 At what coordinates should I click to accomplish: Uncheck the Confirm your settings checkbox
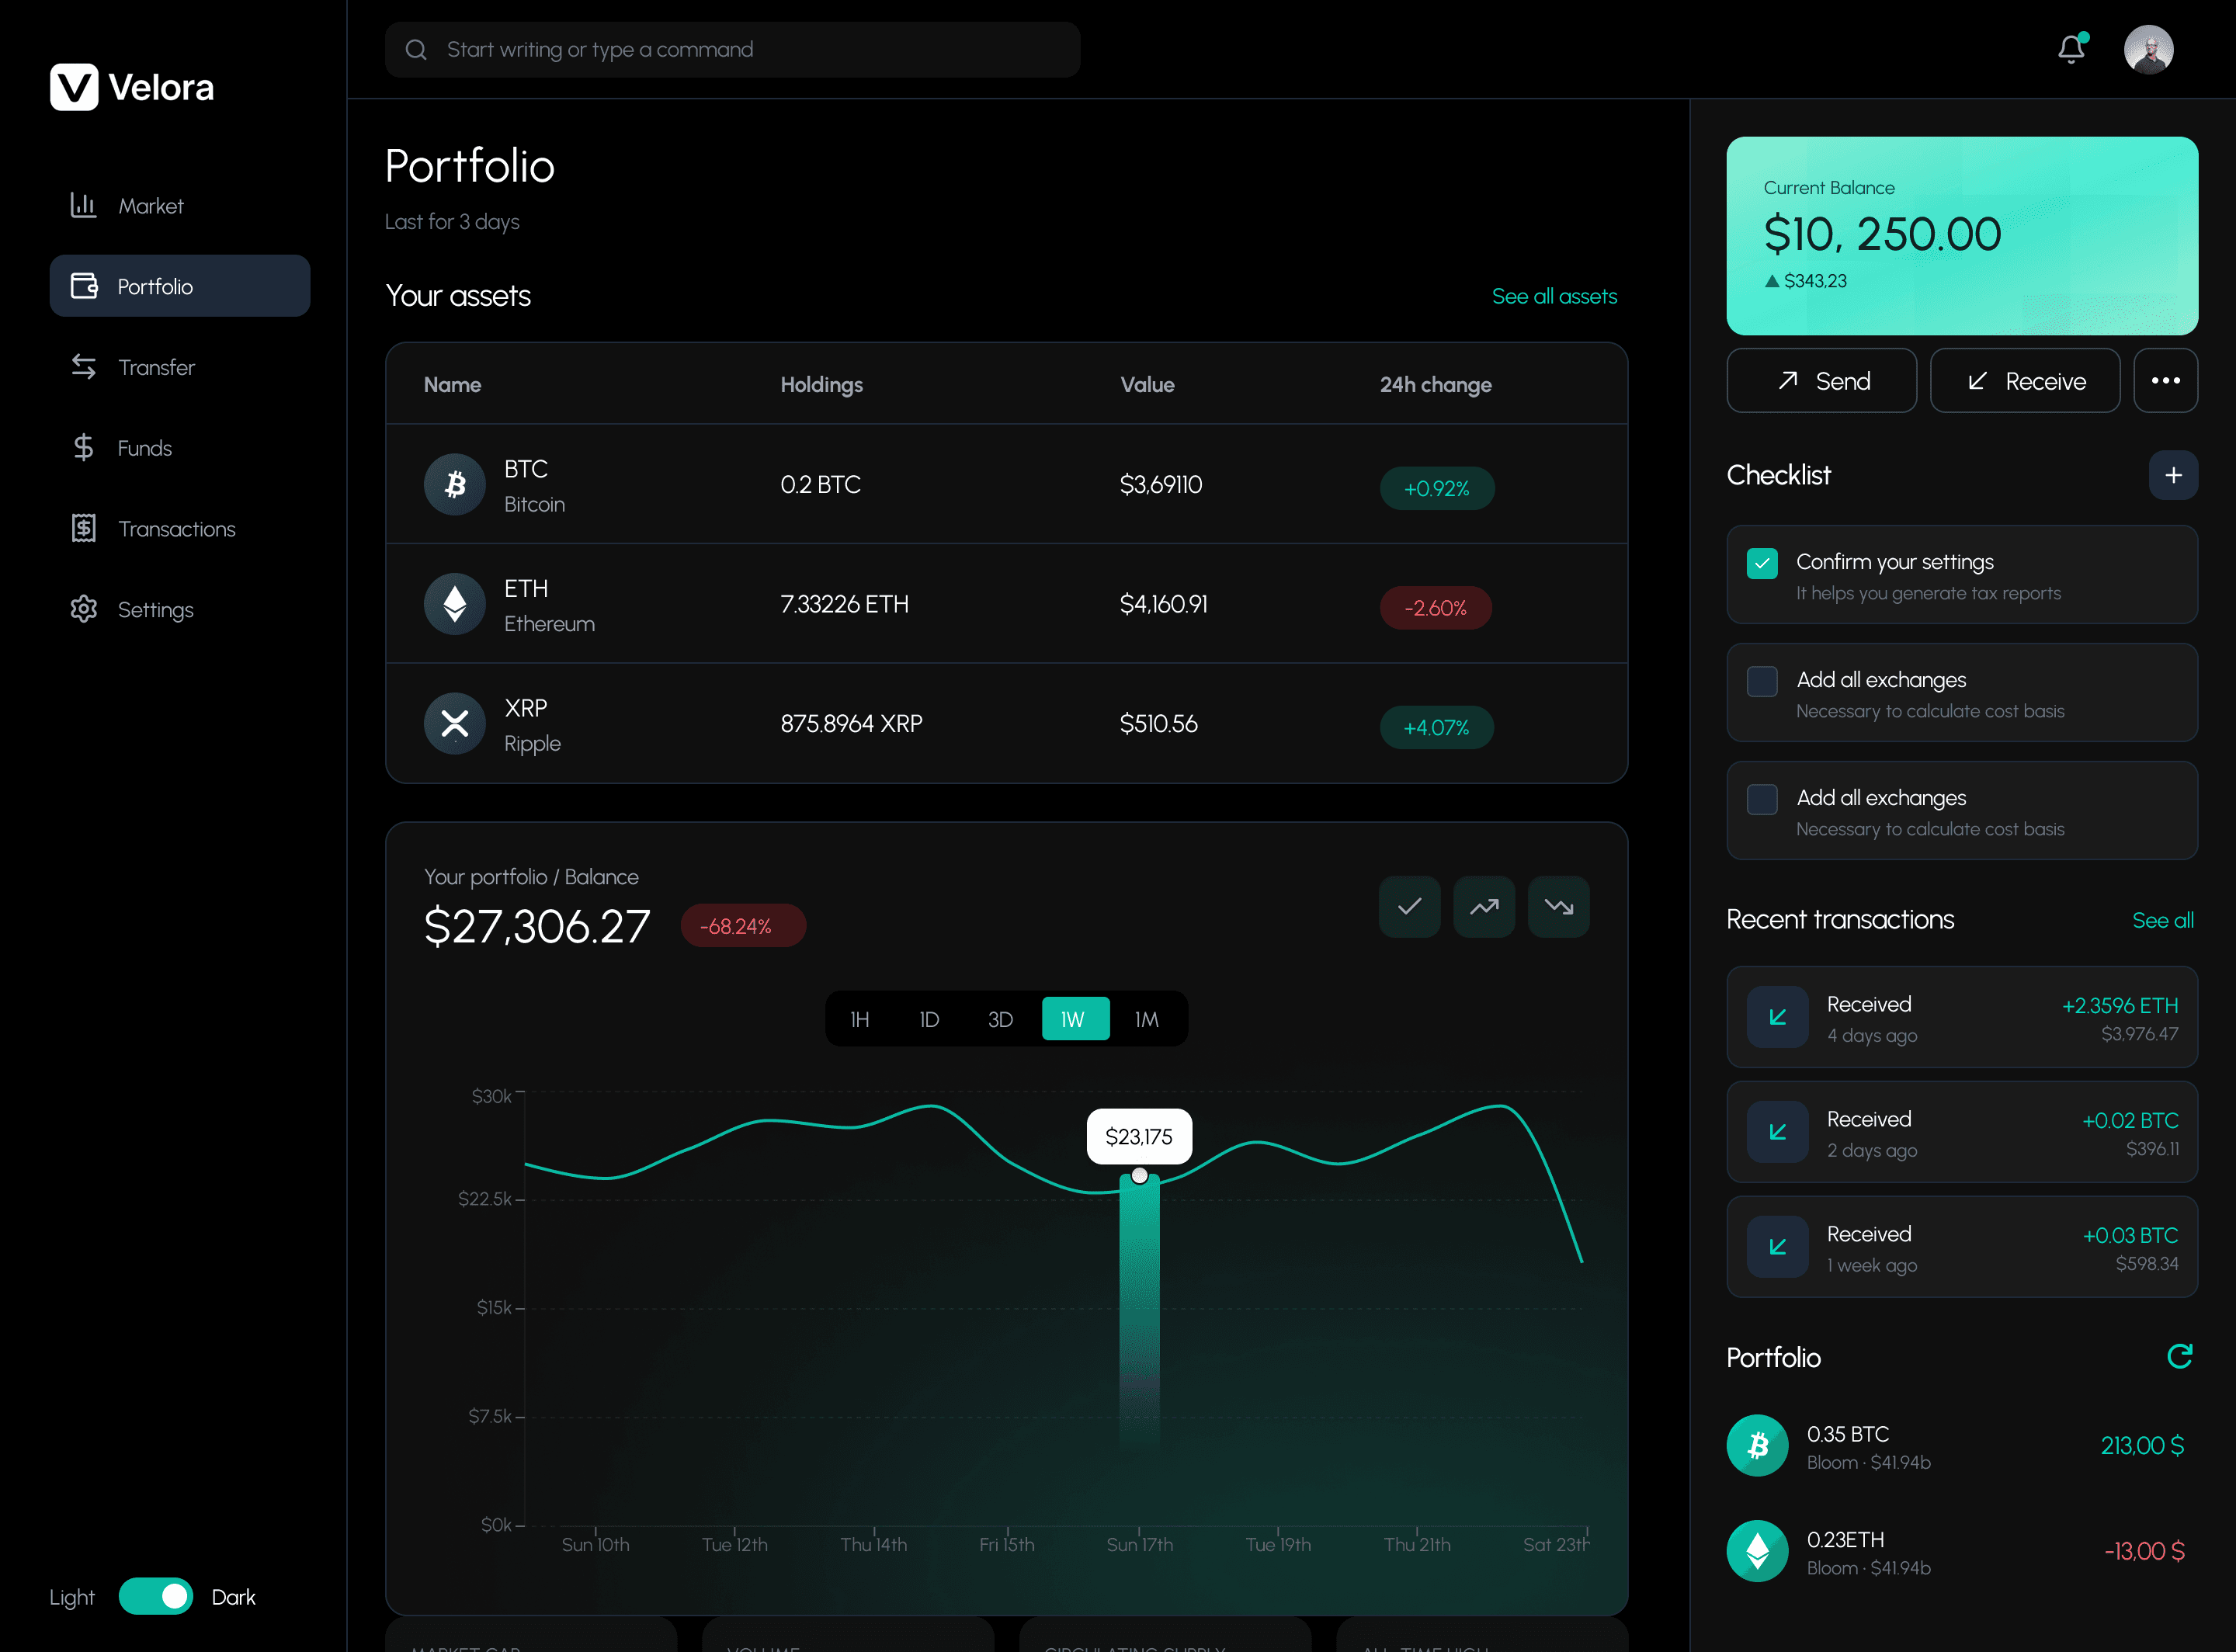(1762, 563)
